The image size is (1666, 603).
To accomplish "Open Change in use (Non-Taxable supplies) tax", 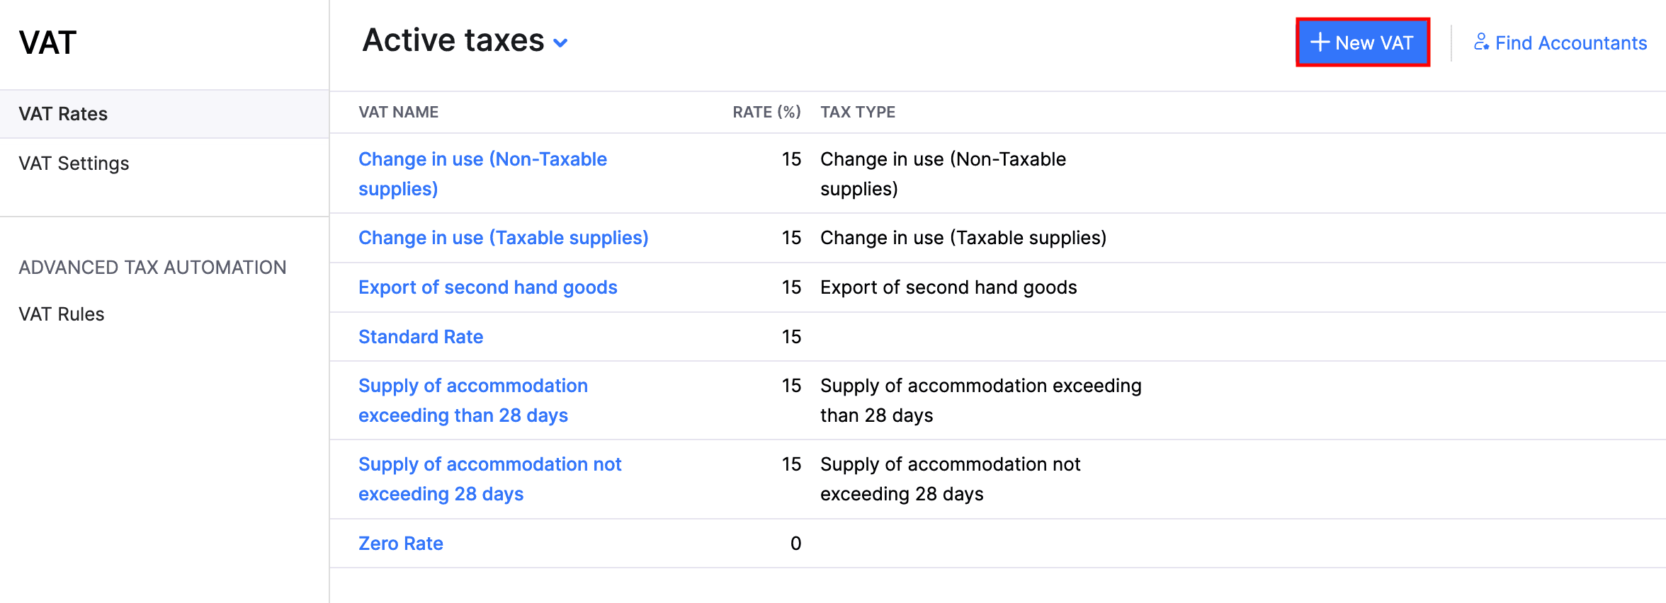I will coord(482,160).
